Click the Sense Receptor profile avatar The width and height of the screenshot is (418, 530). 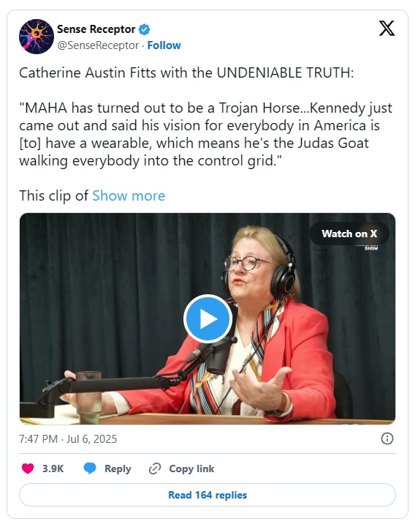(x=37, y=37)
